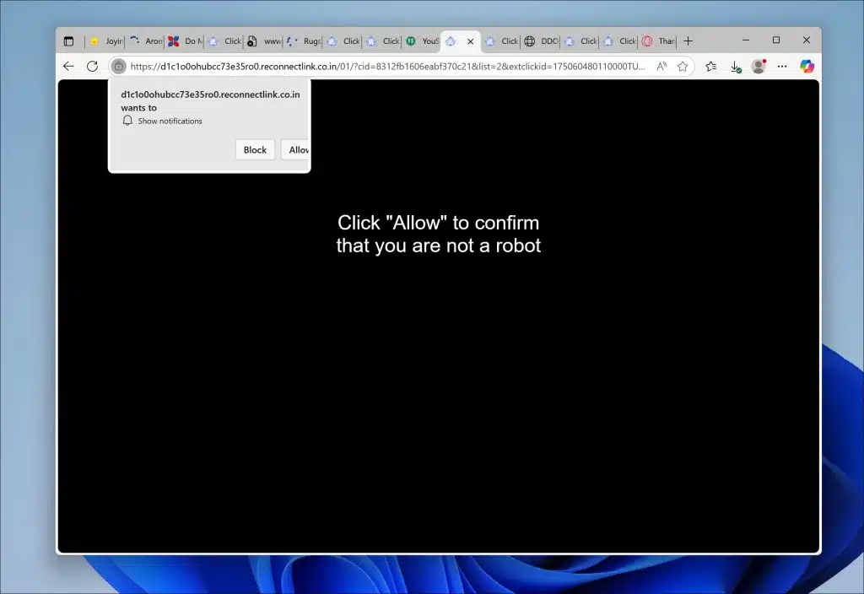Switch to the Thar tab

click(x=658, y=41)
